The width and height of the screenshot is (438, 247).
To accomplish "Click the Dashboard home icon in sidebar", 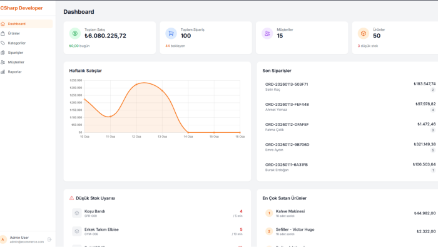I will 3,24.
